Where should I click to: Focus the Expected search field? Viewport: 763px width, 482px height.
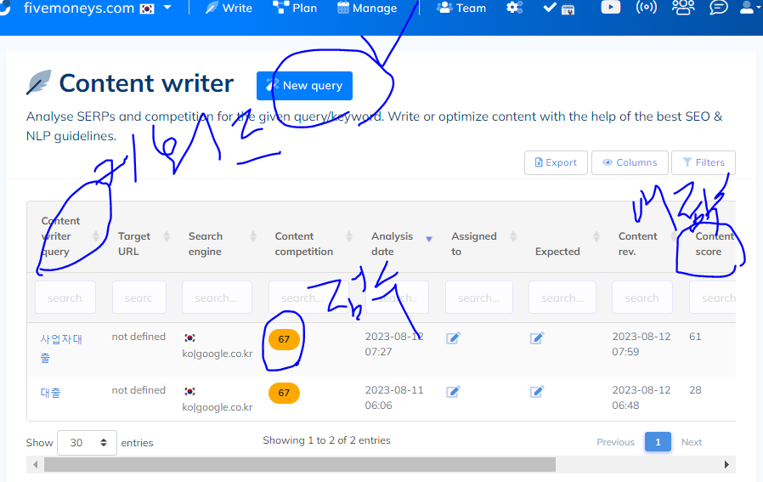[562, 298]
